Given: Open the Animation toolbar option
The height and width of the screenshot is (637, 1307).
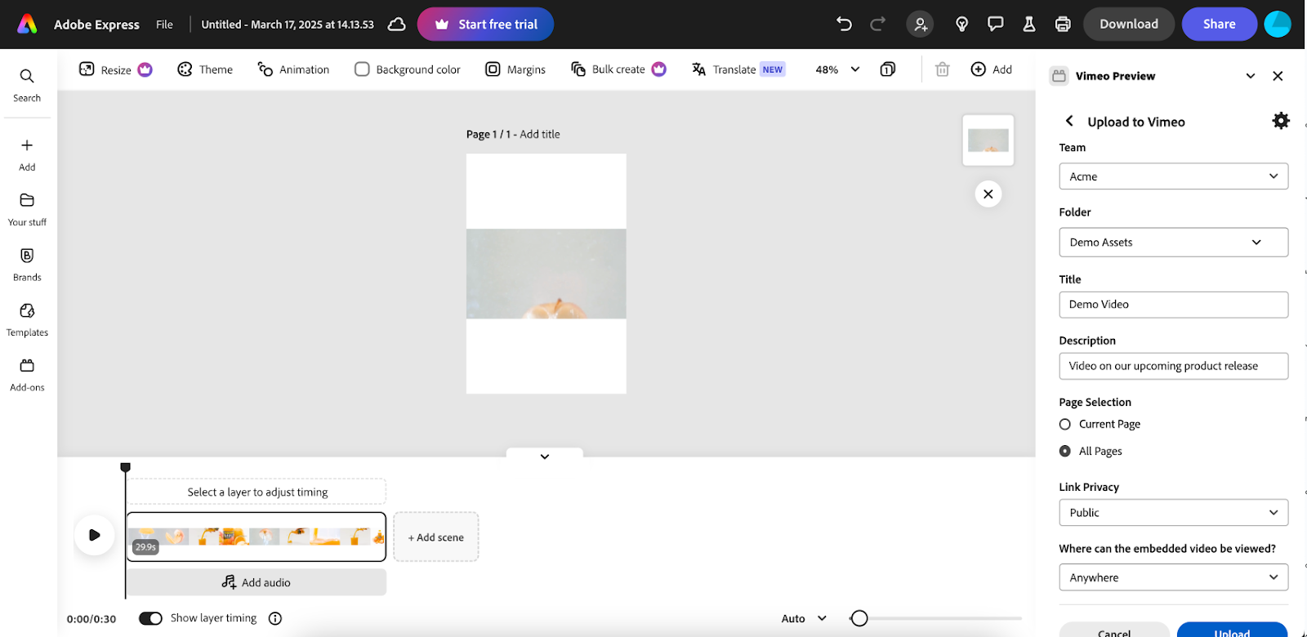Looking at the screenshot, I should pyautogui.click(x=293, y=69).
